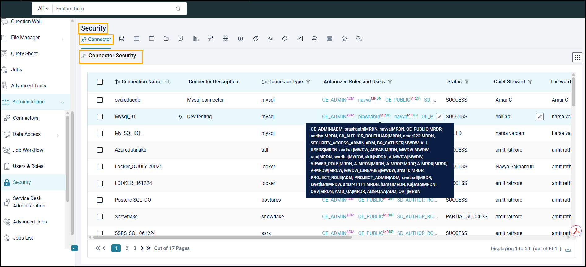
Task: Select the Connector tab
Action: (96, 40)
